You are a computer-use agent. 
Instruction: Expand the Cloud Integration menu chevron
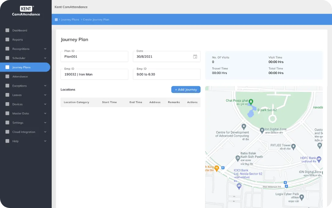click(x=45, y=132)
